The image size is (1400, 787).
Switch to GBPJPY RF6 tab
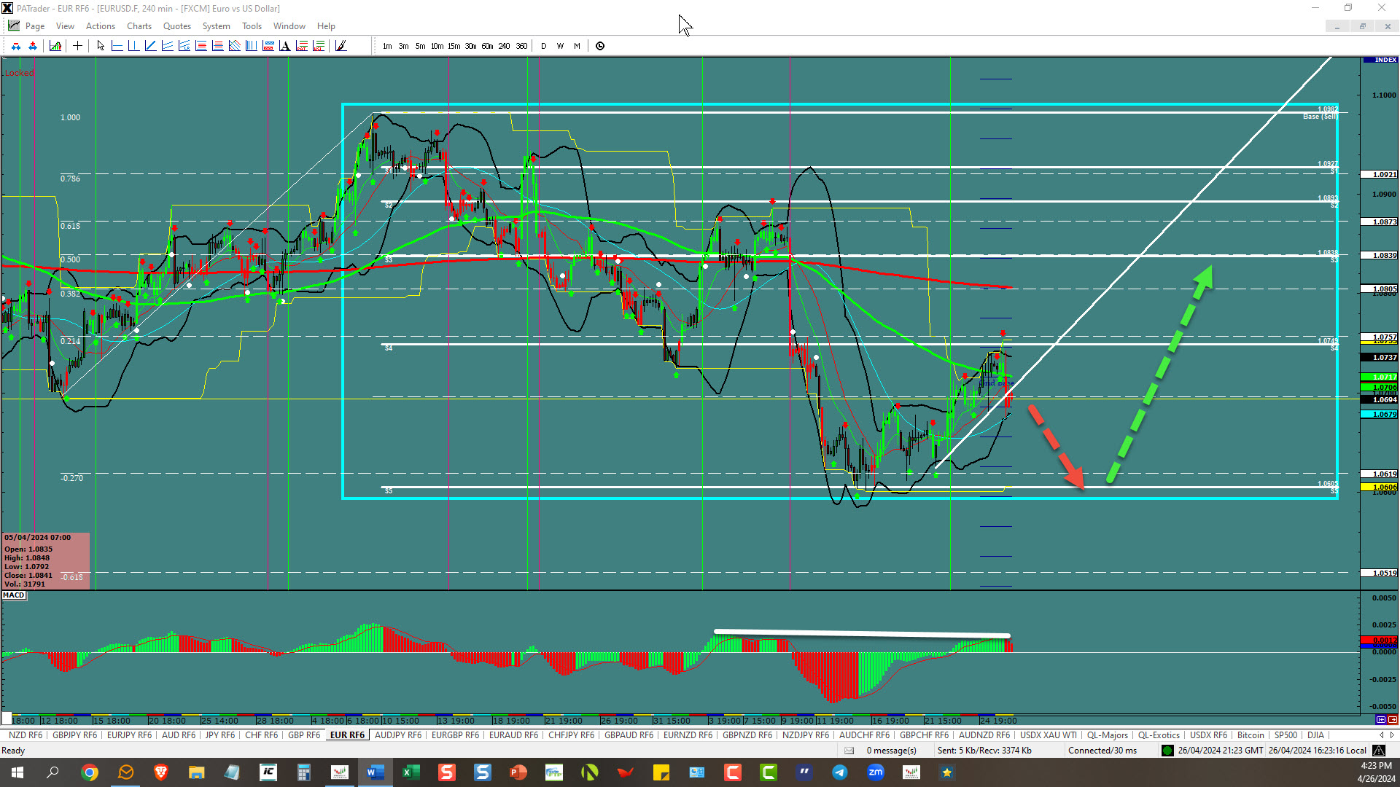(74, 735)
